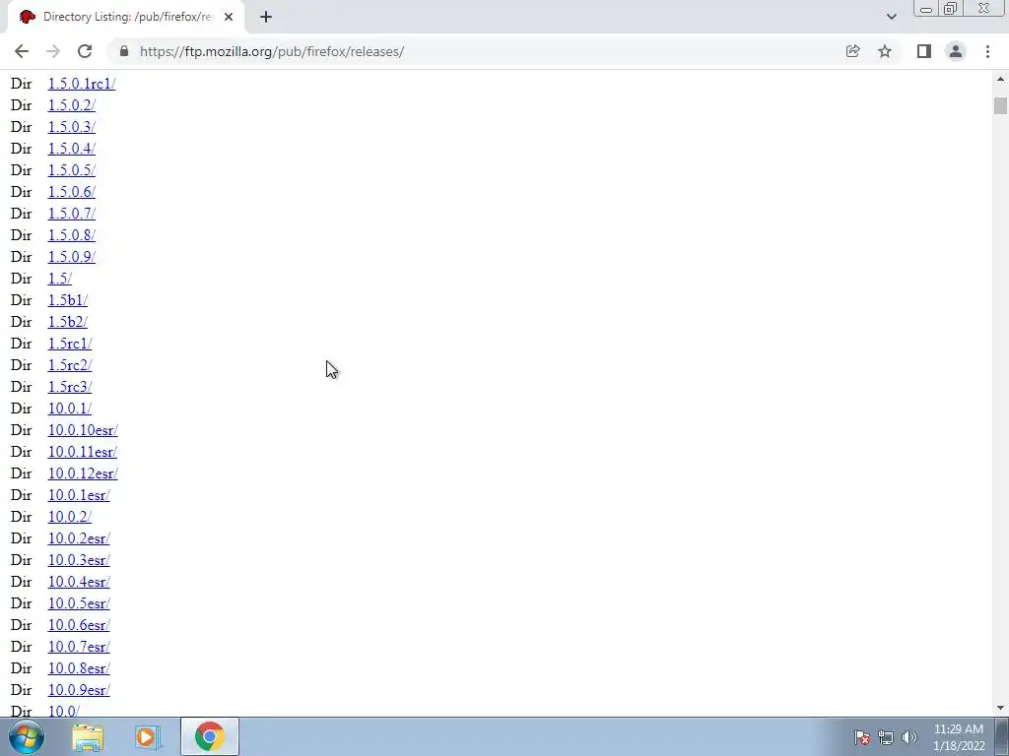The width and height of the screenshot is (1009, 756).
Task: Reload the directory listing page
Action: click(x=85, y=51)
